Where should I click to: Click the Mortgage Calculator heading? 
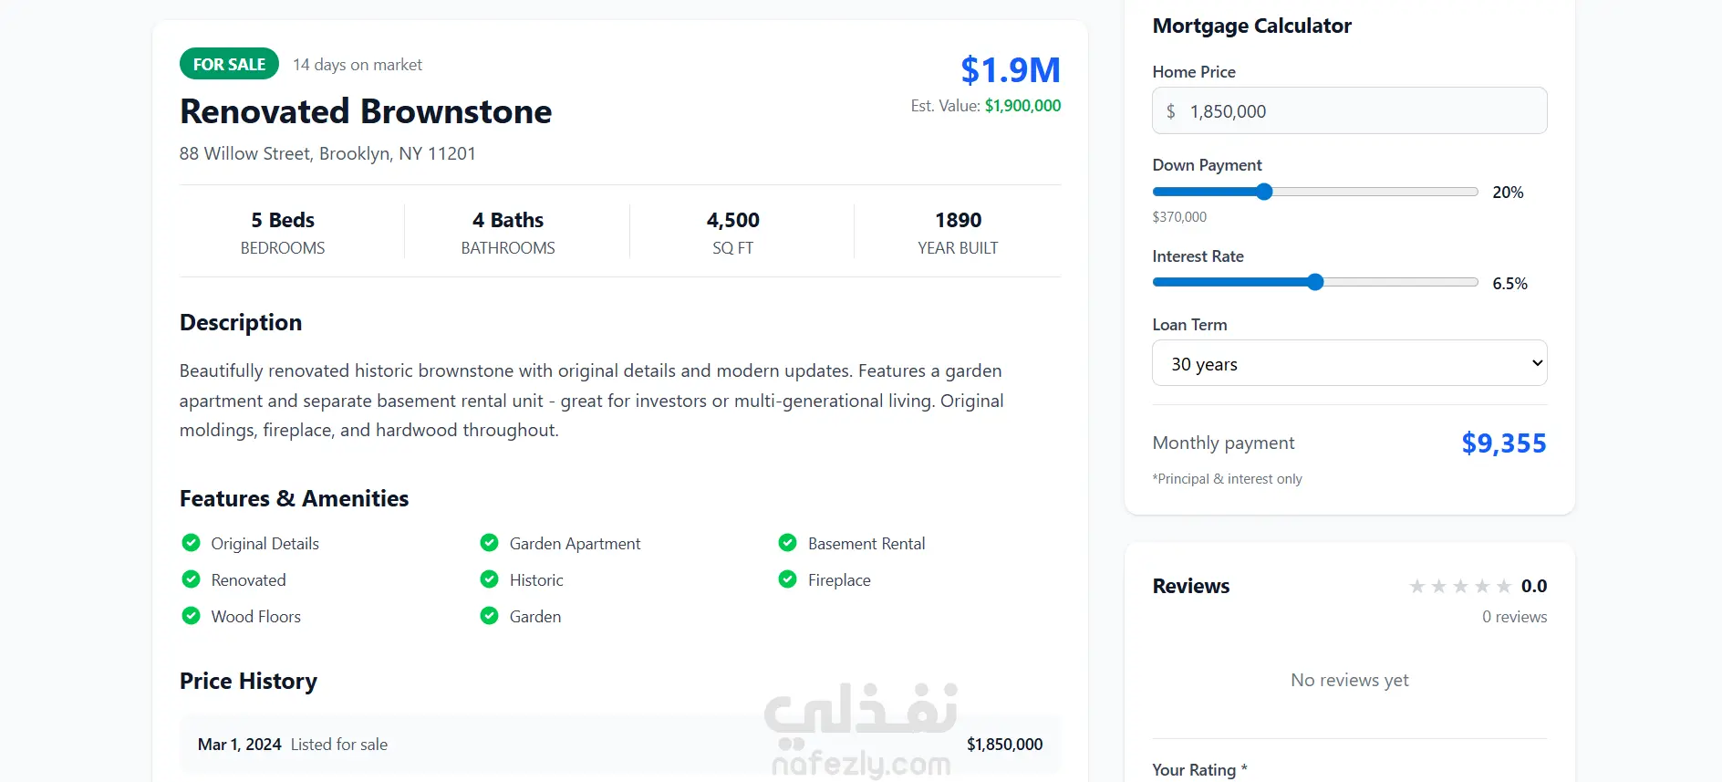point(1252,26)
